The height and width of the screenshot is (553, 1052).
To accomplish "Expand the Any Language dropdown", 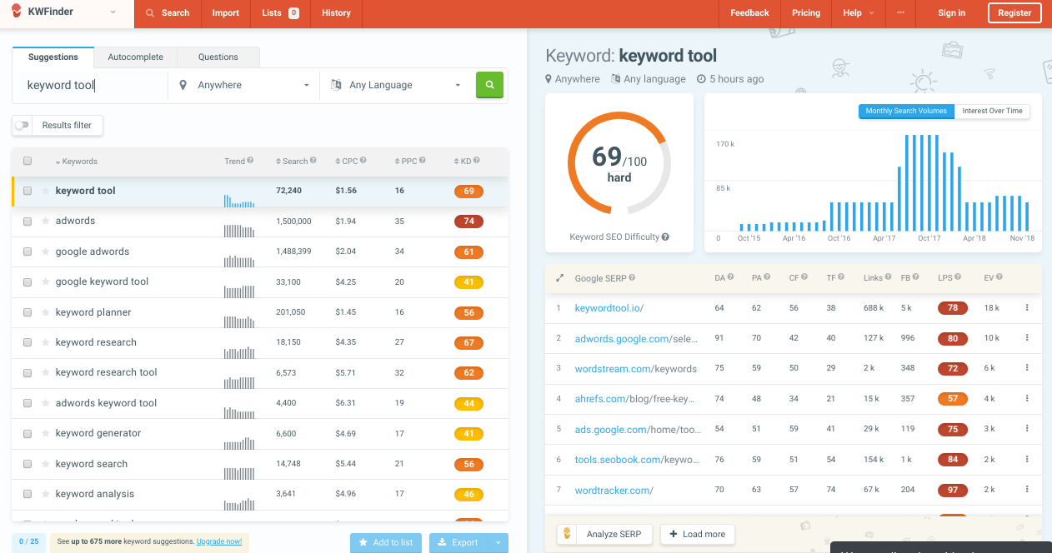I will [396, 85].
